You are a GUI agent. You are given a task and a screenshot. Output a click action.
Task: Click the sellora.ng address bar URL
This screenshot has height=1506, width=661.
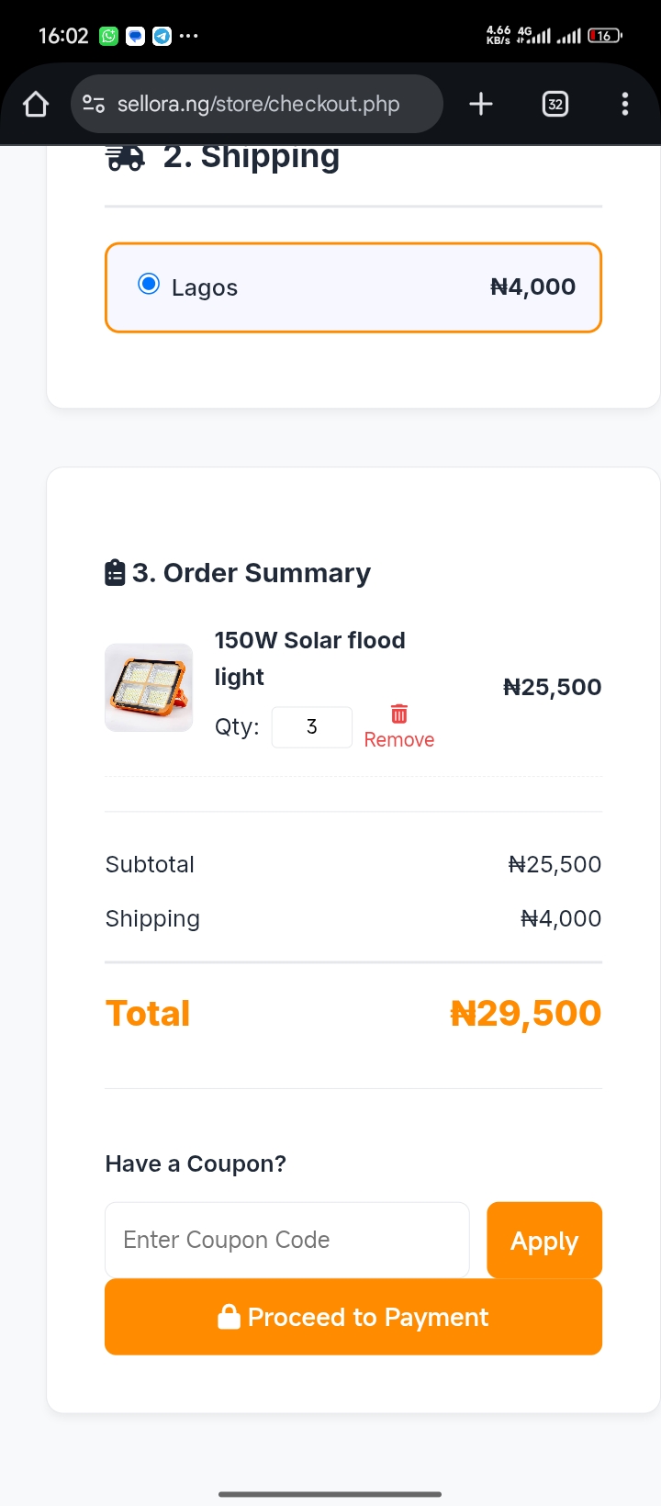click(258, 104)
